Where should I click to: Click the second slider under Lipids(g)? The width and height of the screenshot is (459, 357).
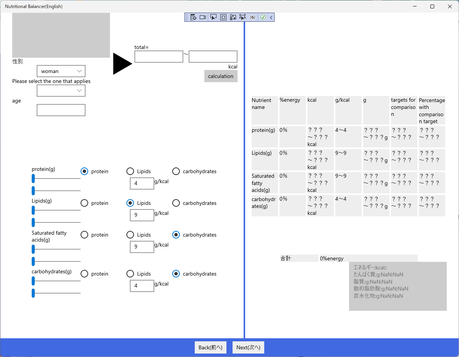coord(56,222)
